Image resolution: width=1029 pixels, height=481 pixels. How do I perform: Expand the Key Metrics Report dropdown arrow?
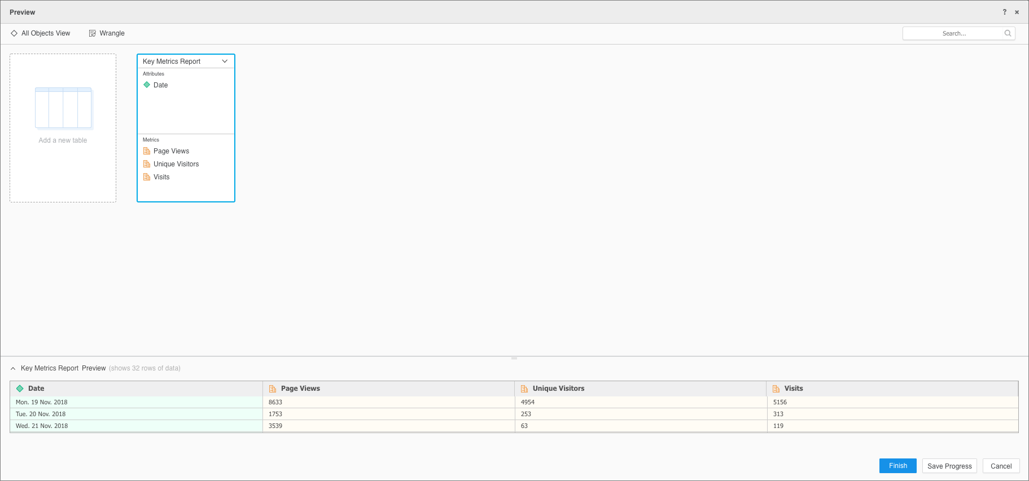[x=225, y=61]
